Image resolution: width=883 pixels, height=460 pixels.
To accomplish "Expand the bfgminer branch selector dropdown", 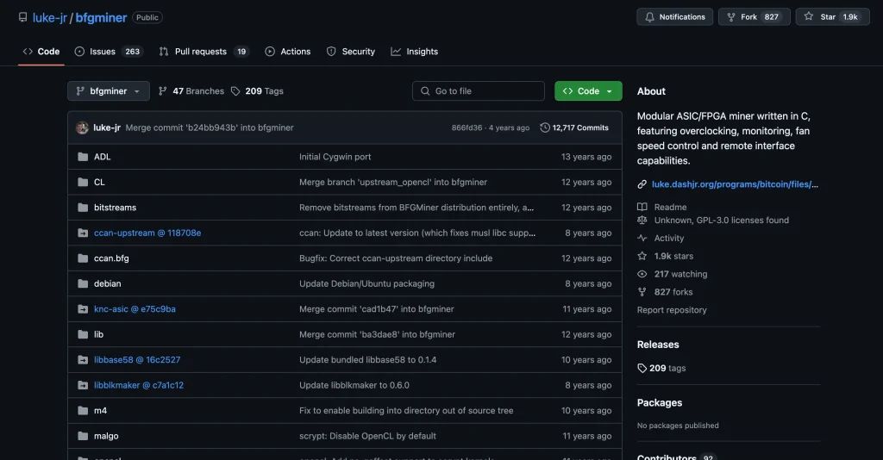I will pos(109,91).
